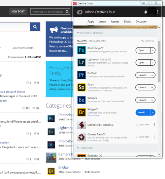Focus the Find or start a conversation field
This screenshot has height=179, width=165.
click(48, 12)
